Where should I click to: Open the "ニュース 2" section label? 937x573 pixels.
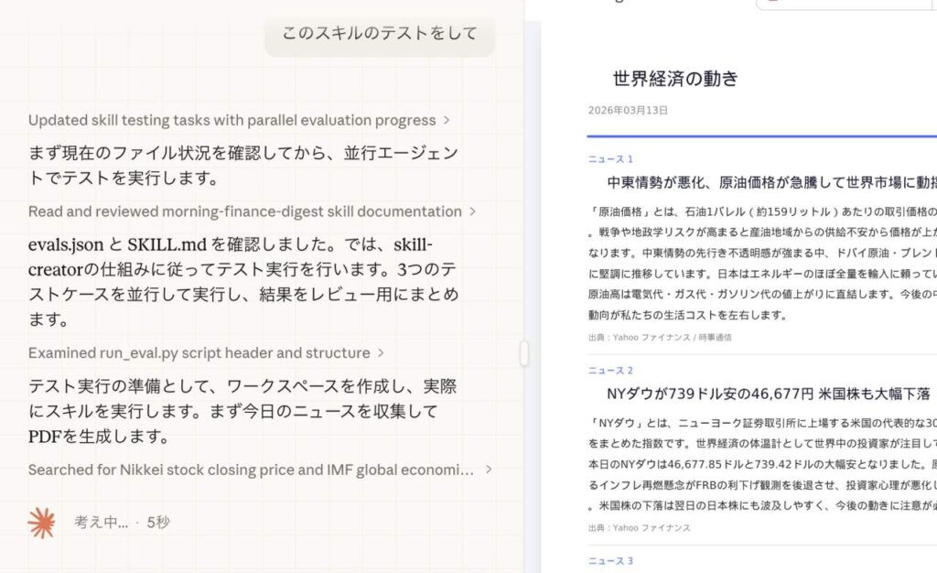click(610, 371)
